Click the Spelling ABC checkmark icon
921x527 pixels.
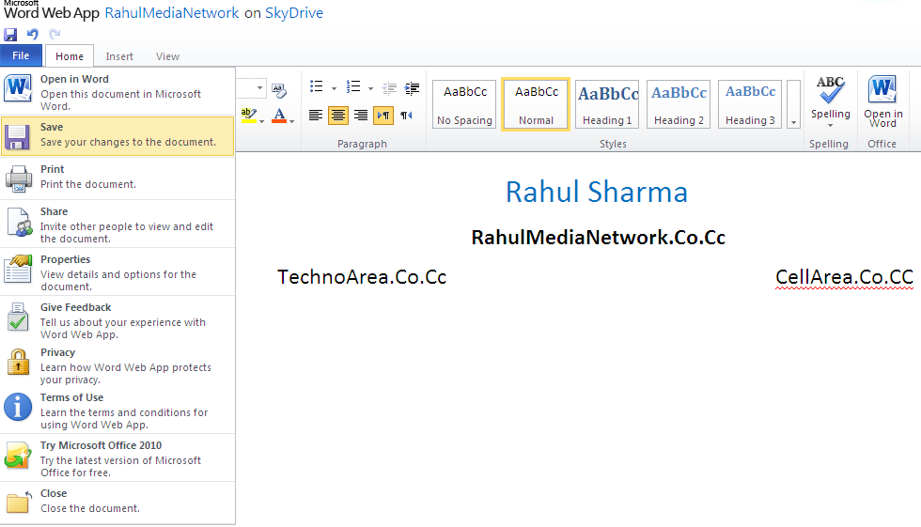pyautogui.click(x=830, y=90)
